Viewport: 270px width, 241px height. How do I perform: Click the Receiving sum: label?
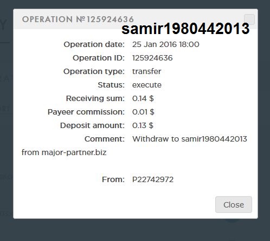[x=95, y=98]
